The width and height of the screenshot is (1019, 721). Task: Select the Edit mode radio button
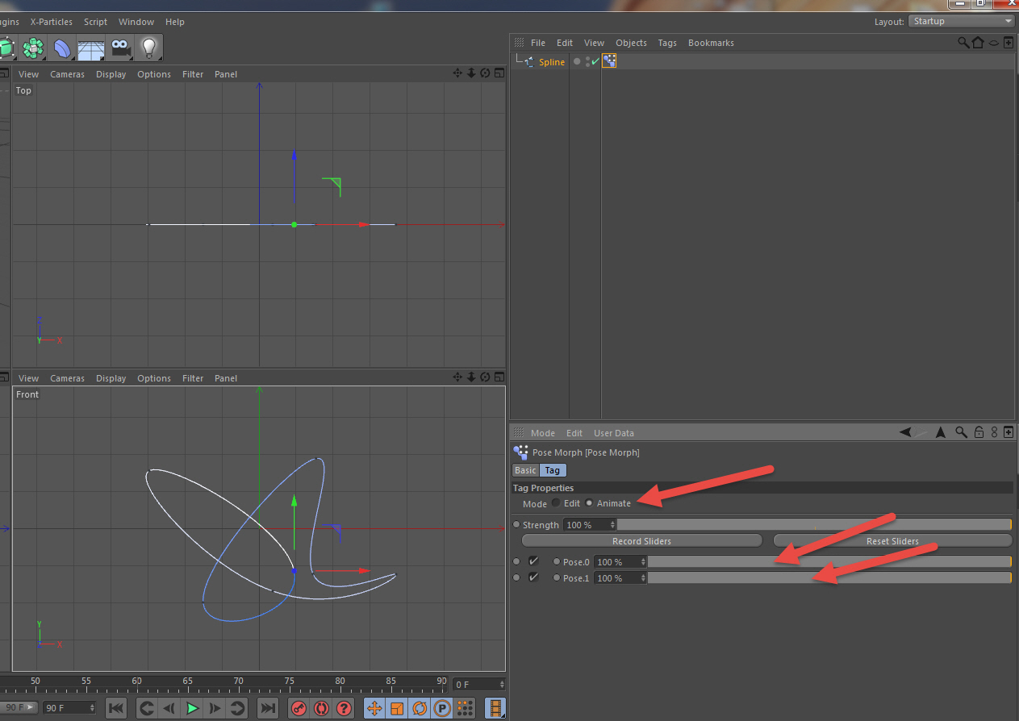point(556,503)
